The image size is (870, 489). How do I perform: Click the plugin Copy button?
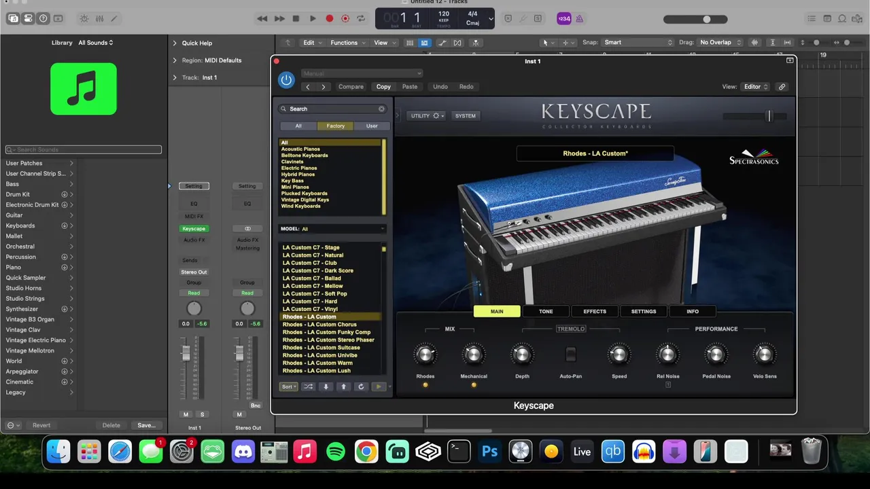click(383, 87)
